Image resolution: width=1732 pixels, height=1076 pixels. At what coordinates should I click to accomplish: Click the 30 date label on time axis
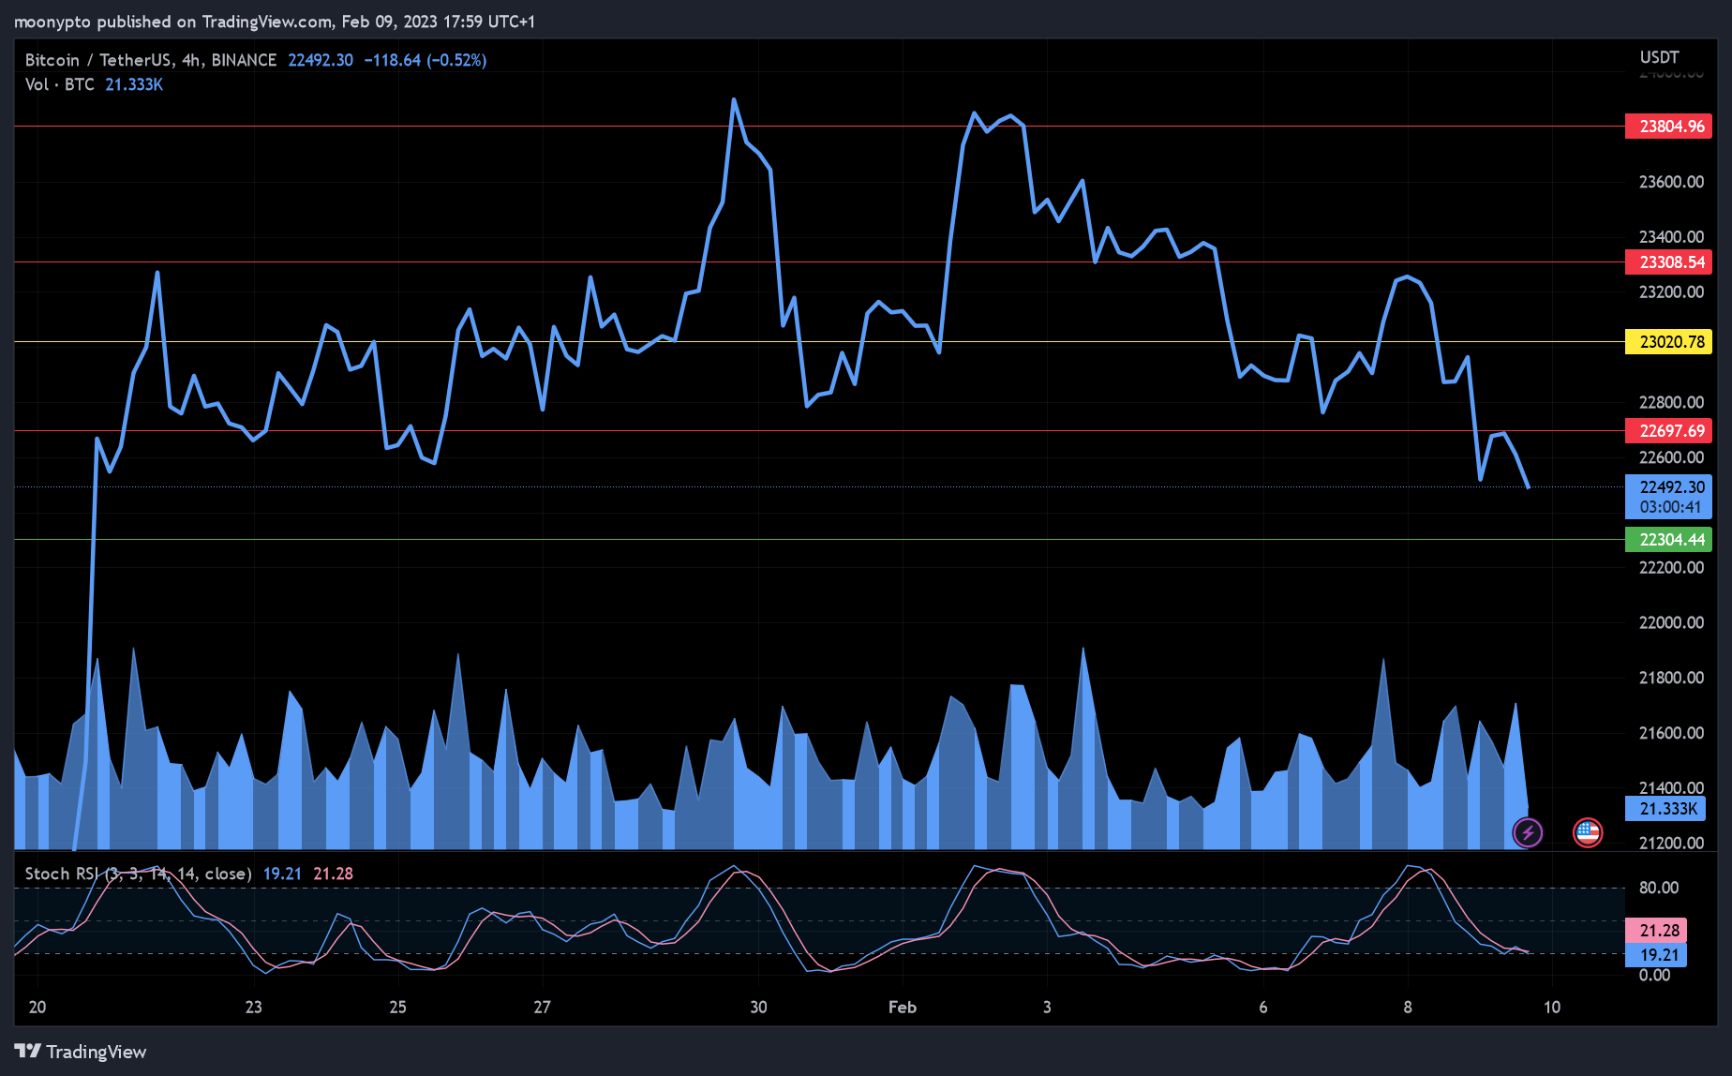pos(758,1008)
